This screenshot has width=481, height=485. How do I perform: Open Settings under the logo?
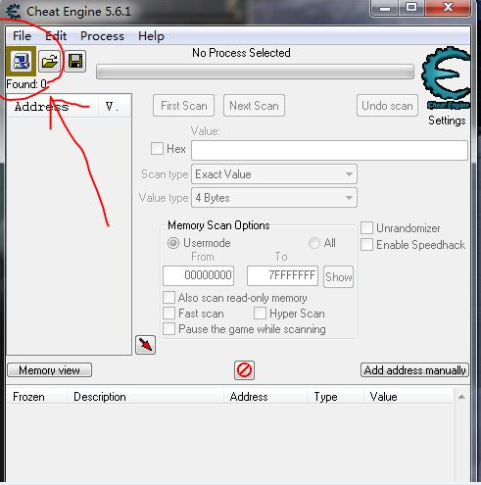pyautogui.click(x=447, y=121)
